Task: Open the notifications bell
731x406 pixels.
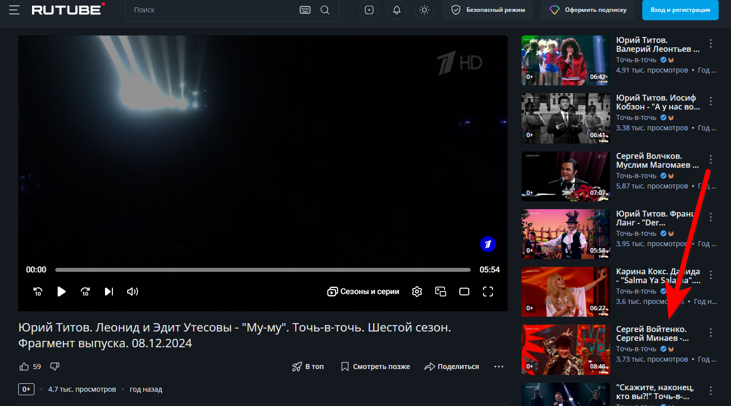Action: [397, 10]
